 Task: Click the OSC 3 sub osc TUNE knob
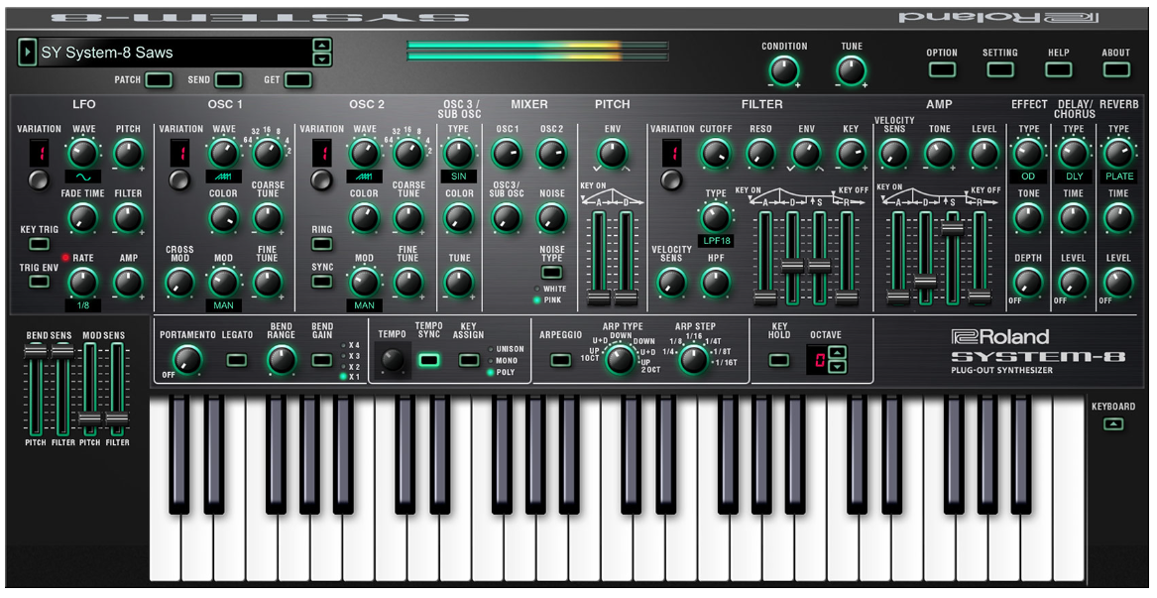pos(458,284)
